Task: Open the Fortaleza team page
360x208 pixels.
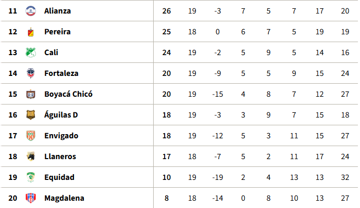Action: [61, 73]
